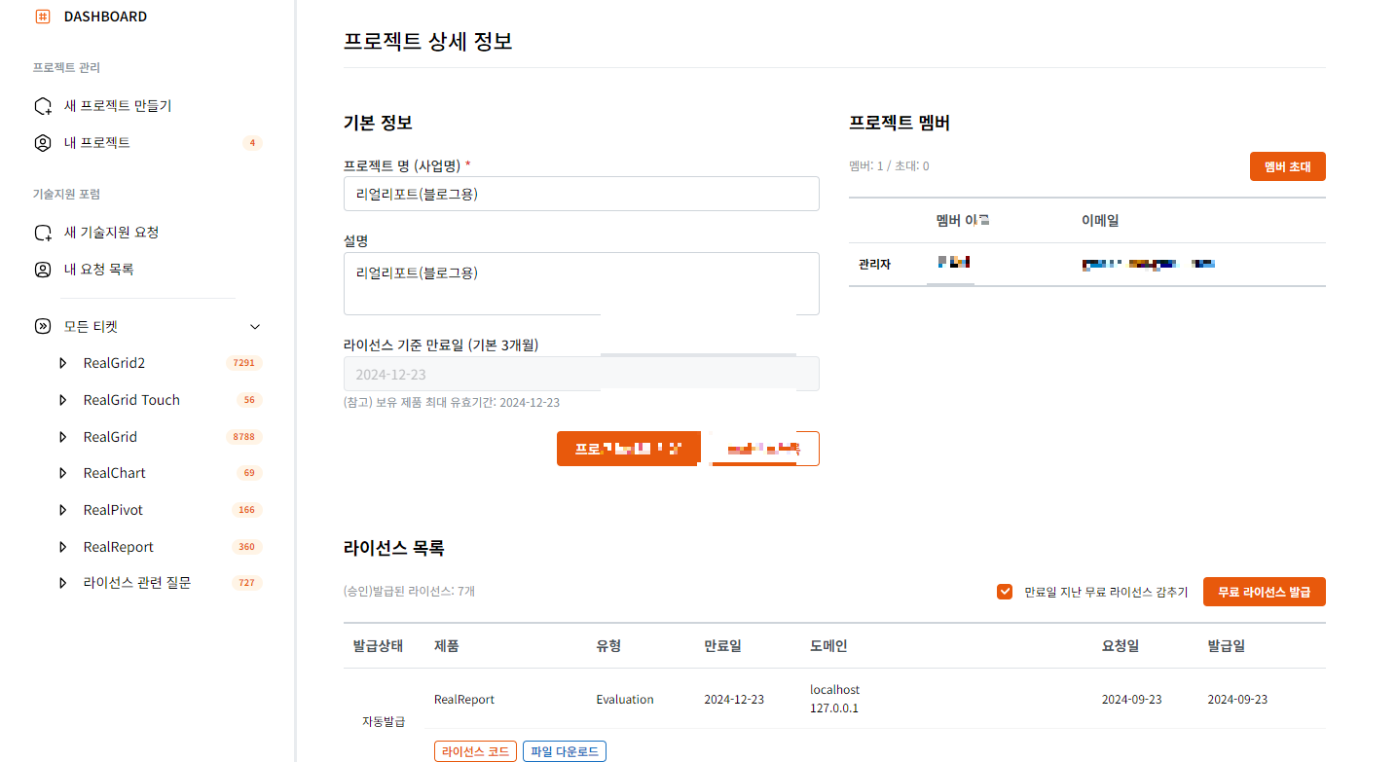Collapse 모든 티켓 chevron
The image size is (1397, 762).
(x=255, y=327)
